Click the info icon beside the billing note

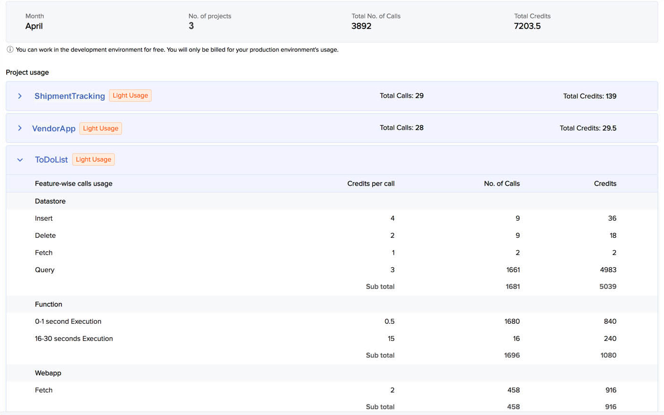[10, 49]
